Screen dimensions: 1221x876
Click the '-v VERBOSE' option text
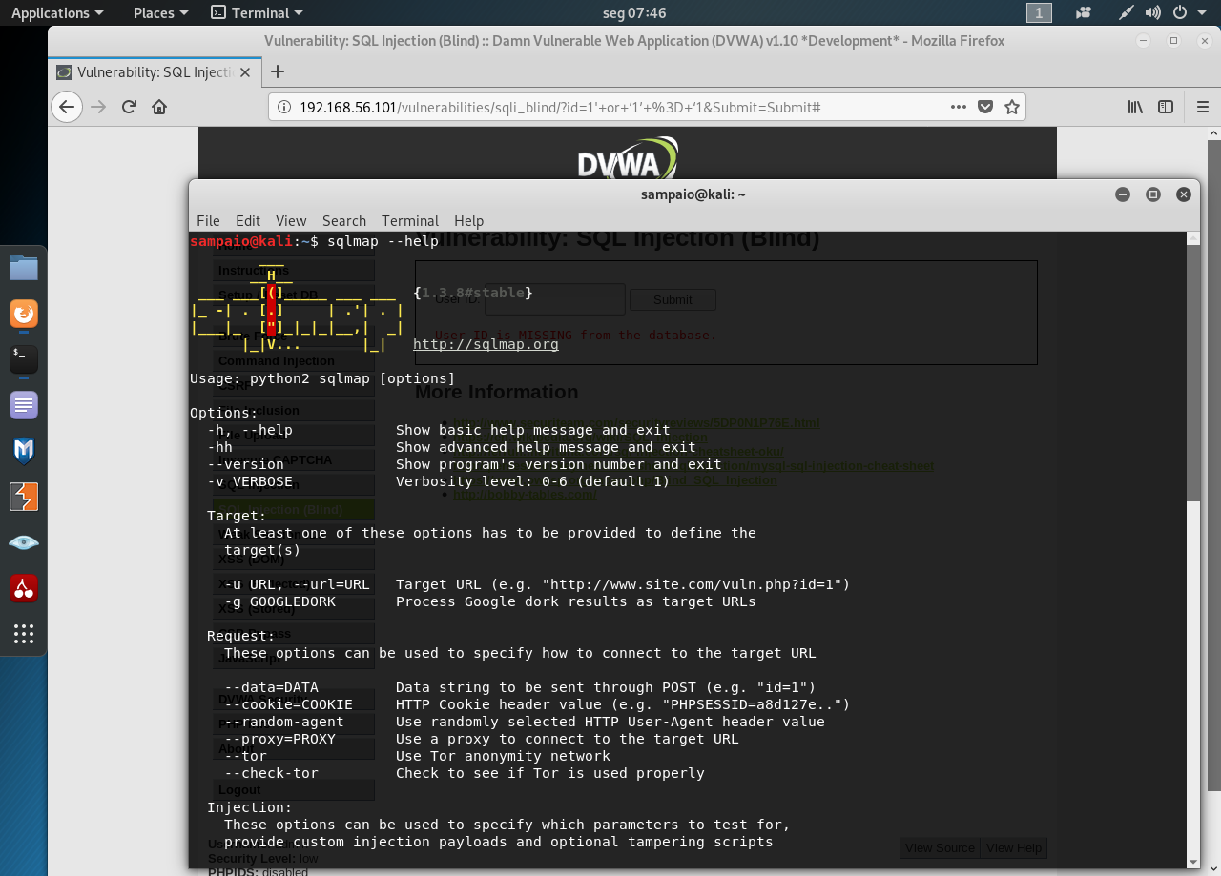(x=250, y=481)
